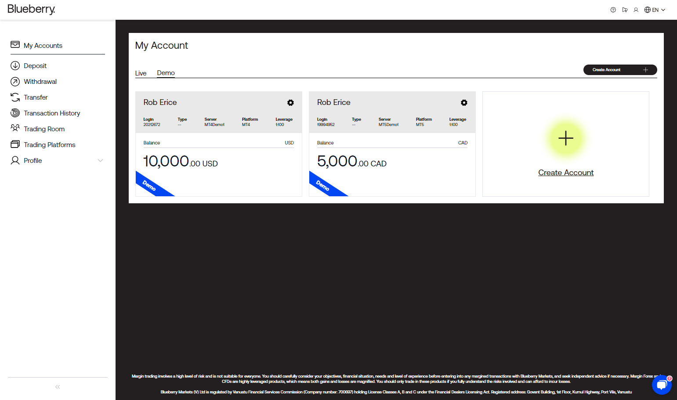This screenshot has height=400, width=677.
Task: Click login number 19994952
Action: click(326, 125)
